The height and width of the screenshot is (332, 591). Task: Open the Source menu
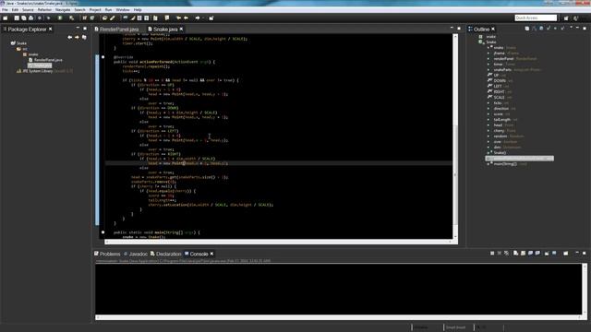(28, 10)
